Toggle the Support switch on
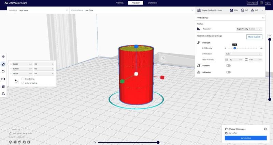Image resolution: width=273 pixels, height=145 pixels. click(228, 65)
